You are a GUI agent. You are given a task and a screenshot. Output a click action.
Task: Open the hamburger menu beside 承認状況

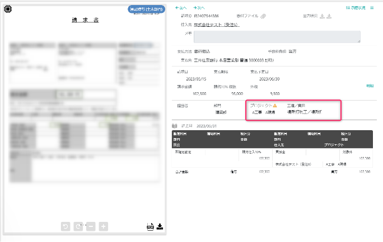click(x=372, y=8)
